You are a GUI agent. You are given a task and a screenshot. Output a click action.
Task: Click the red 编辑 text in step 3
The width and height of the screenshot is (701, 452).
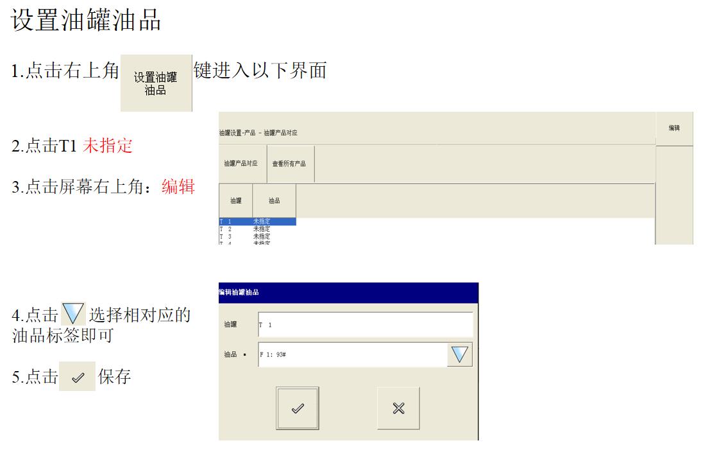[178, 187]
